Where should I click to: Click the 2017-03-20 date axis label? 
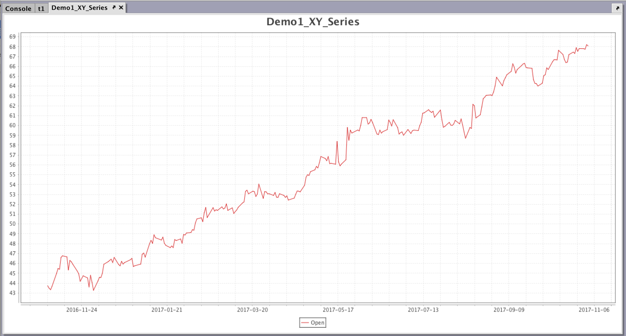coord(252,310)
